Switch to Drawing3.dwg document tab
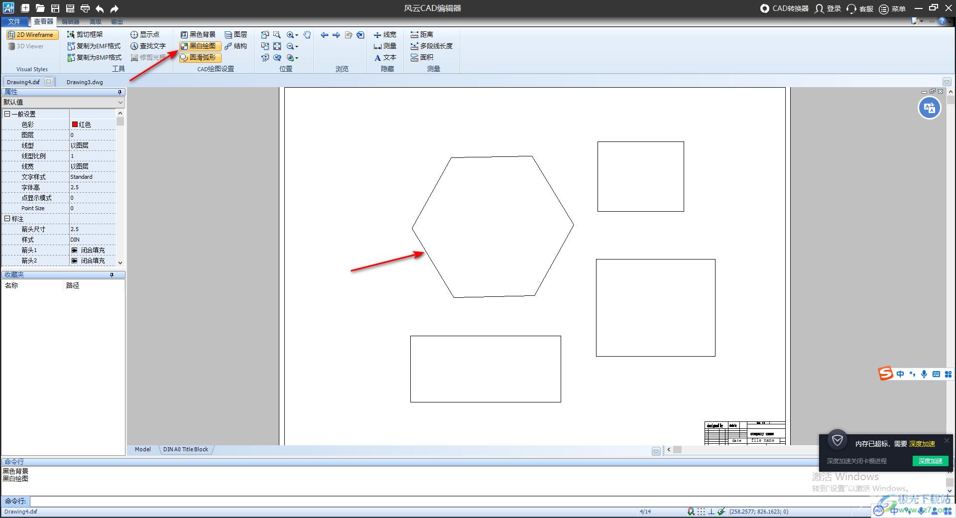 pyautogui.click(x=85, y=82)
